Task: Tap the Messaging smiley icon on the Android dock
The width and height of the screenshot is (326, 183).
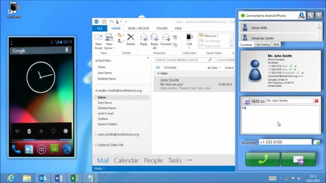Action: (x=54, y=149)
